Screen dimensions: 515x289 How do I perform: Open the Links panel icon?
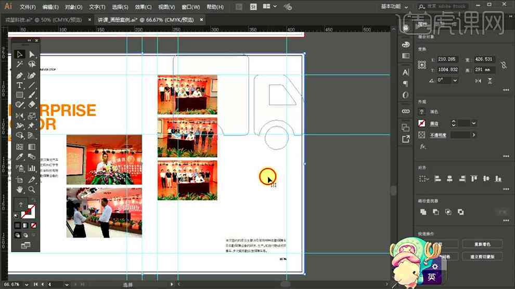(406, 112)
